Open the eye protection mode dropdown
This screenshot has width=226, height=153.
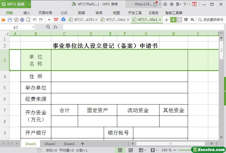pyautogui.click(x=157, y=150)
